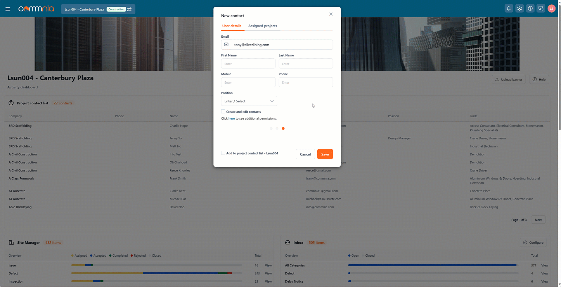Close the New contact dialog

point(331,14)
